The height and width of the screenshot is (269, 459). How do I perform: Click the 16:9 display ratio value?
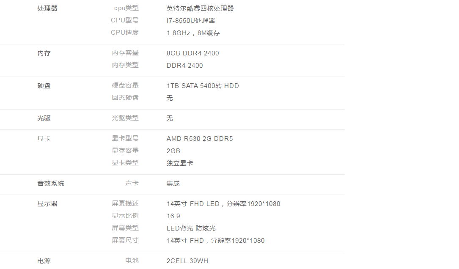tap(173, 216)
